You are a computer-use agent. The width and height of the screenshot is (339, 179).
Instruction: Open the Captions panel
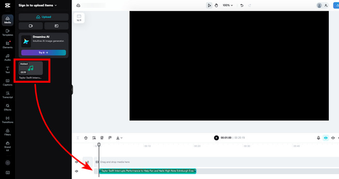8,82
